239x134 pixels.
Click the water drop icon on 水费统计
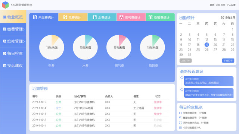coord(94,17)
